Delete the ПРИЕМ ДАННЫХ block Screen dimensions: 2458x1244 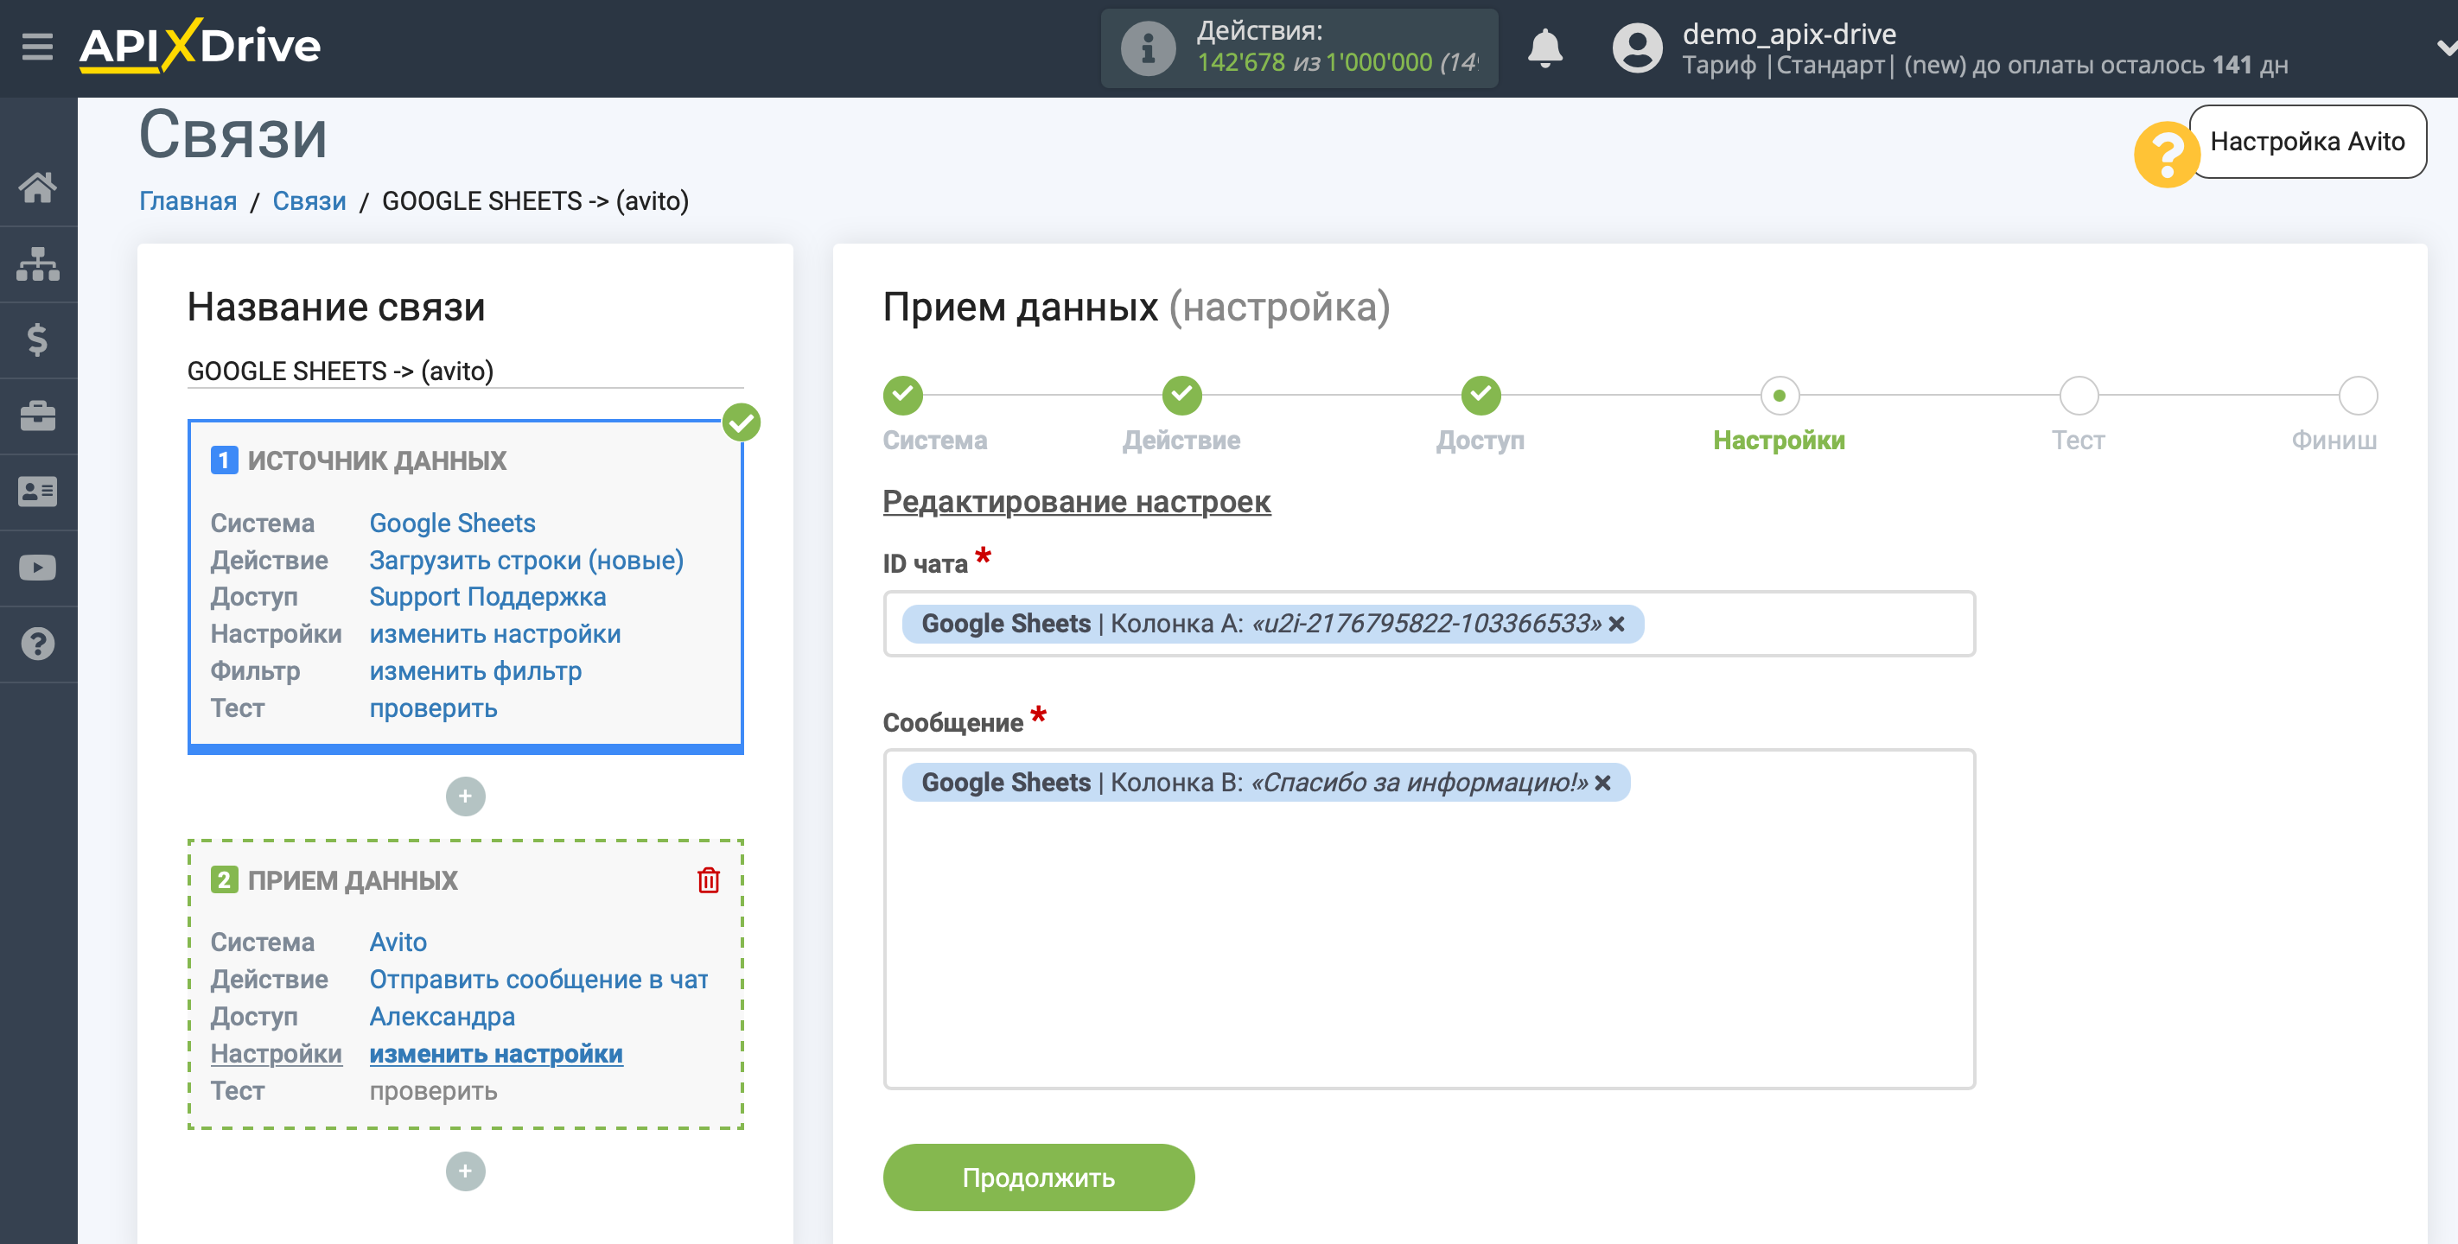click(708, 879)
